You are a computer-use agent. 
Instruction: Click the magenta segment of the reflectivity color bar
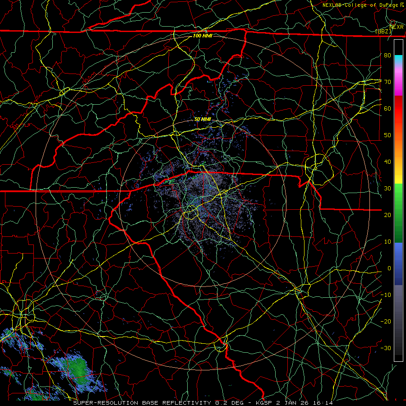pos(398,82)
